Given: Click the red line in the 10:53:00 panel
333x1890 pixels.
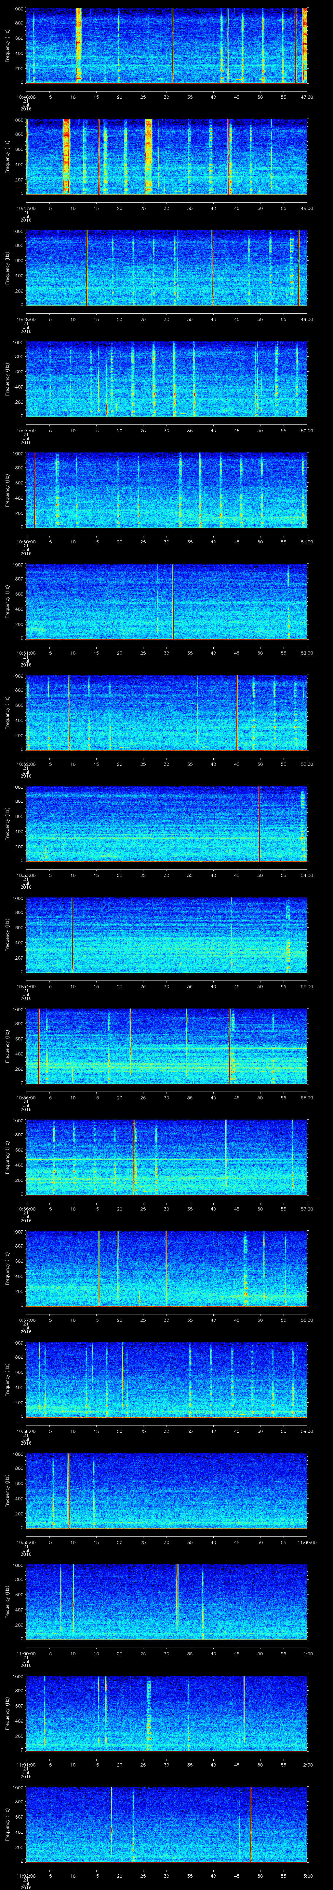Looking at the screenshot, I should pos(259,824).
